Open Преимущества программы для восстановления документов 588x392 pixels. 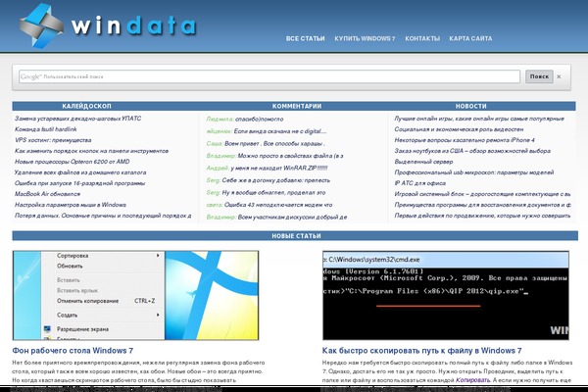click(482, 205)
